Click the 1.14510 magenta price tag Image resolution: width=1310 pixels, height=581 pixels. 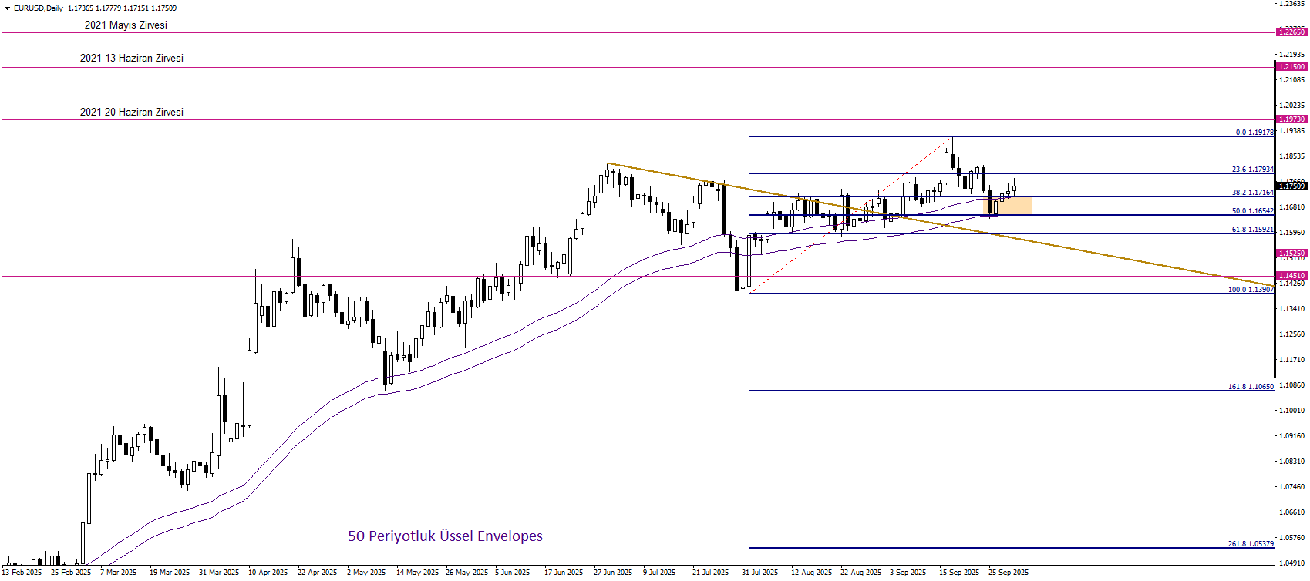click(x=1291, y=276)
